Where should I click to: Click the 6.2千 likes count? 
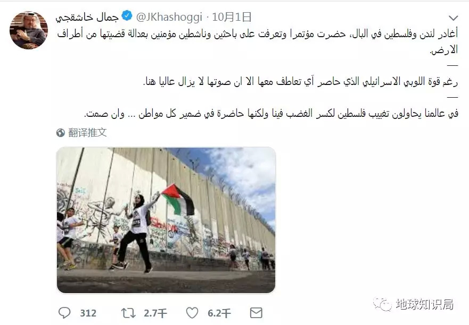coord(219,313)
